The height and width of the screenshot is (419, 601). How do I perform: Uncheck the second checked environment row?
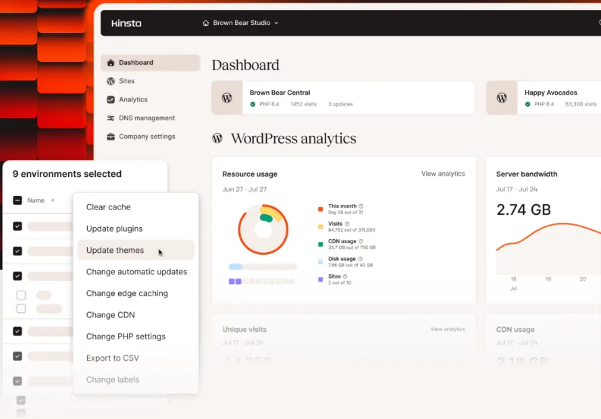[x=18, y=251]
